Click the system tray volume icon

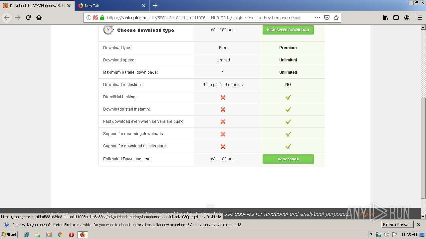[x=386, y=235]
